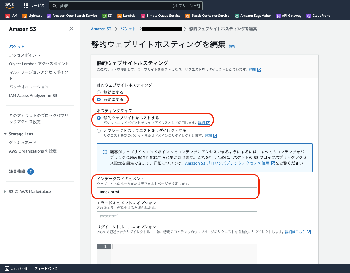Open AWS Organizations の設定

click(x=33, y=151)
